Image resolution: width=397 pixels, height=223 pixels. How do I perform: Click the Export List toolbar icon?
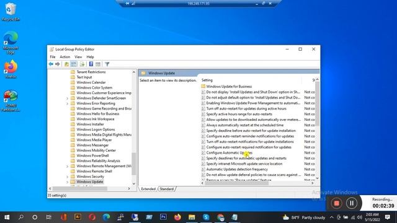[82, 64]
